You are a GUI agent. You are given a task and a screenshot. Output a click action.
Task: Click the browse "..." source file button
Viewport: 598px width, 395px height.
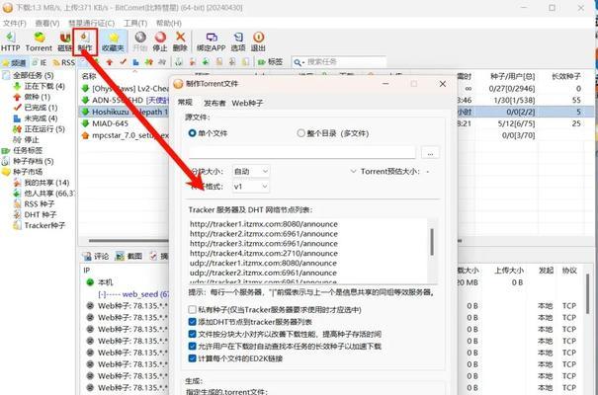coord(430,153)
